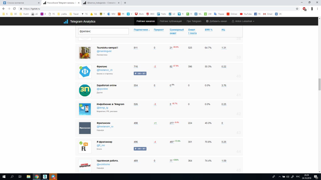
Task: Open the Gmail bookmark
Action: point(268,14)
